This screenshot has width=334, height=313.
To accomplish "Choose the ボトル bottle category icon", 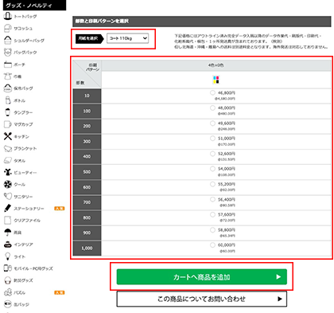I will [x=8, y=100].
